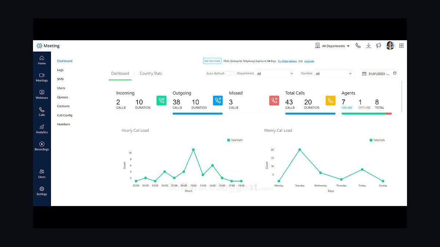Click the Agents green status bar
440x247 pixels.
click(x=363, y=113)
